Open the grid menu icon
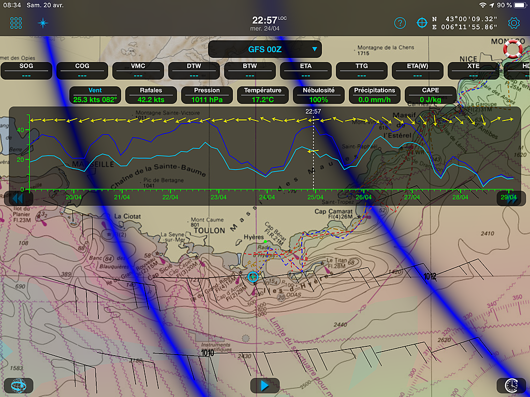 point(16,23)
